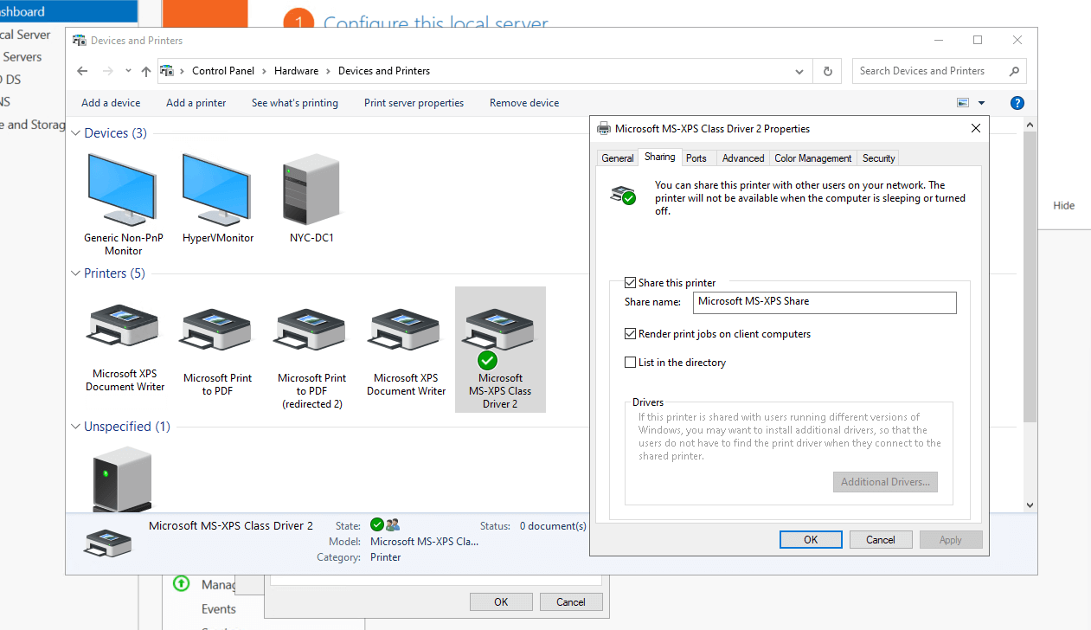Click the printer icon in the details pane
1091x630 pixels.
pos(109,542)
